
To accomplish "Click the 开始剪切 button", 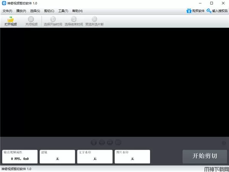I will [x=205, y=156].
